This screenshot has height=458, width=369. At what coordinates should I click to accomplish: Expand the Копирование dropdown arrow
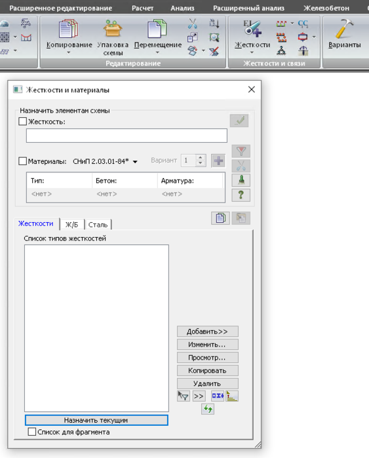(69, 53)
